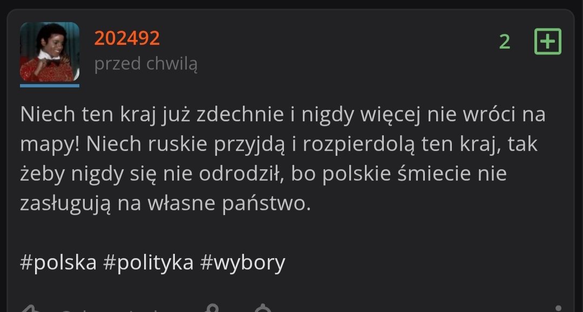Open permalink from 'przed chwilą' timestamp

[x=146, y=64]
